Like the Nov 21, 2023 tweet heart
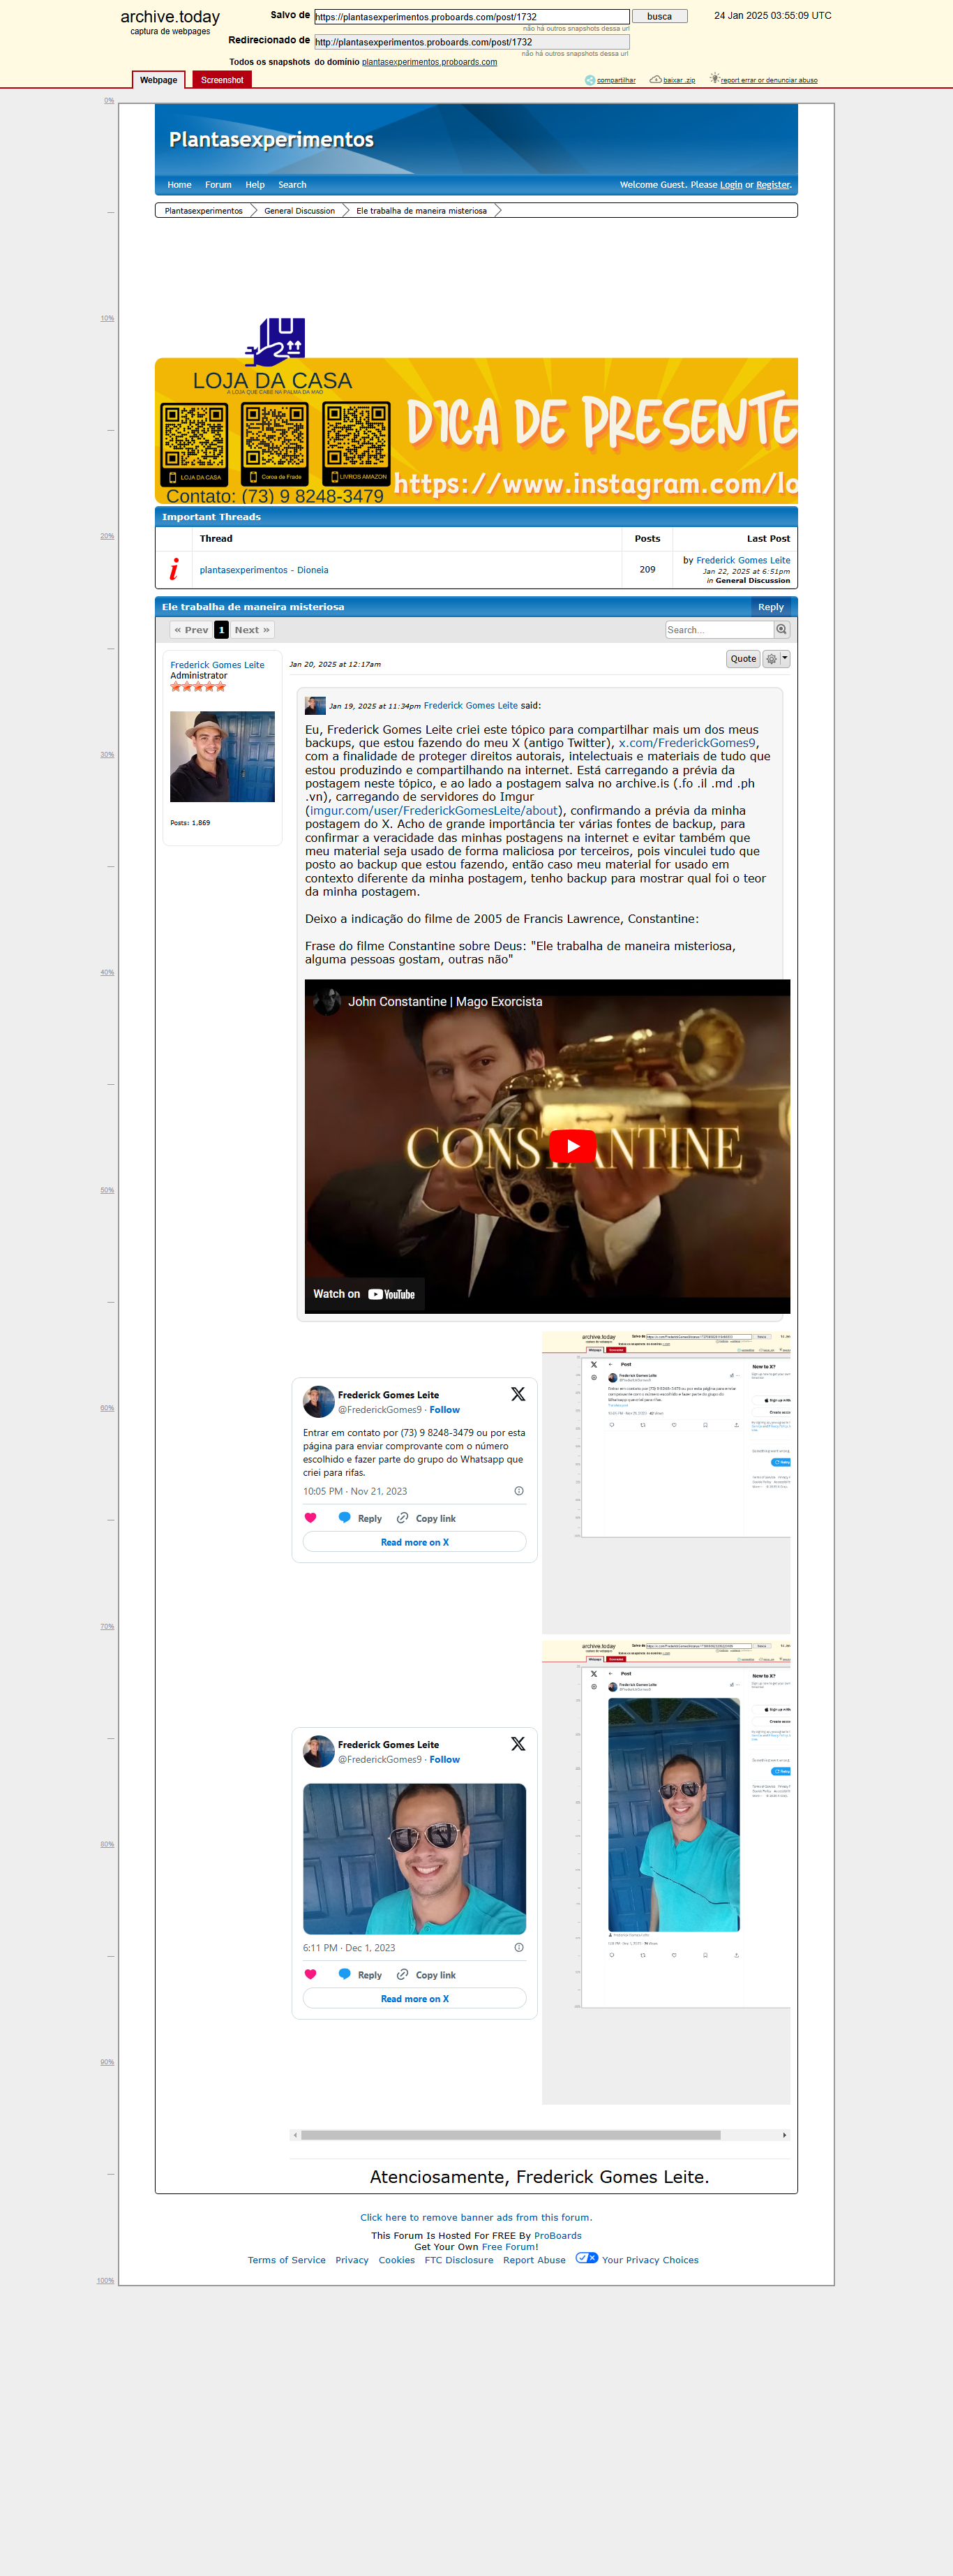 (310, 1518)
